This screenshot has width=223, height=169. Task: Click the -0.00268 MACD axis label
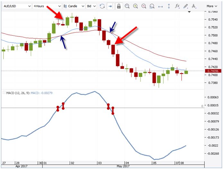pyautogui.click(x=213, y=153)
